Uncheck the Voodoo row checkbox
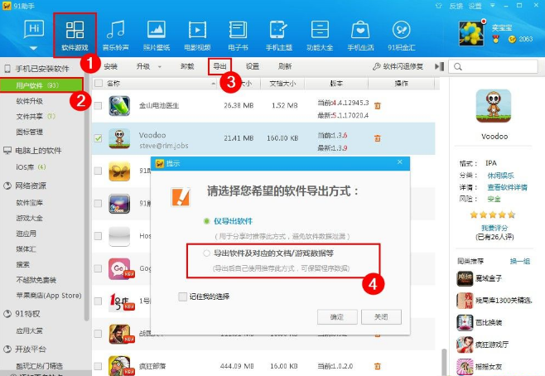This screenshot has height=376, width=545. pyautogui.click(x=98, y=138)
